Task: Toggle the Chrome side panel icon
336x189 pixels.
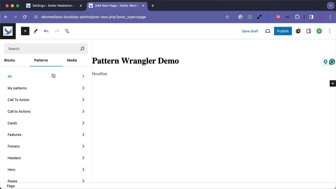Action: 311,17
